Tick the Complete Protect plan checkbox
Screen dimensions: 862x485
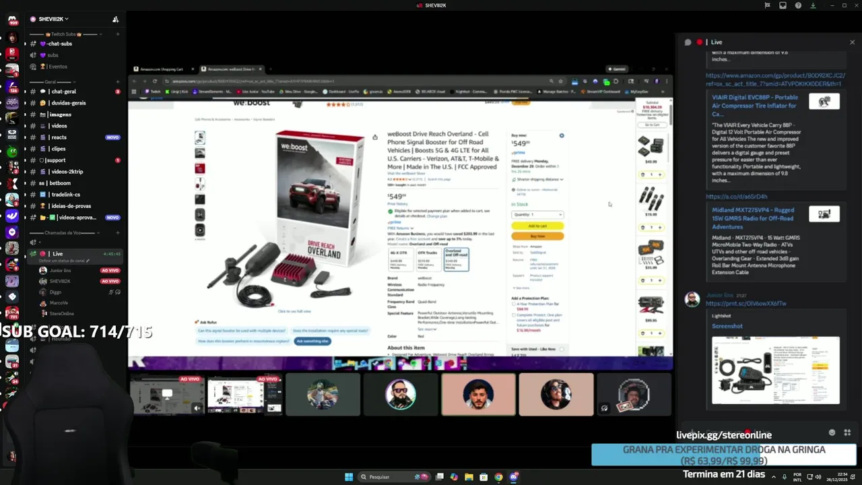(x=513, y=315)
